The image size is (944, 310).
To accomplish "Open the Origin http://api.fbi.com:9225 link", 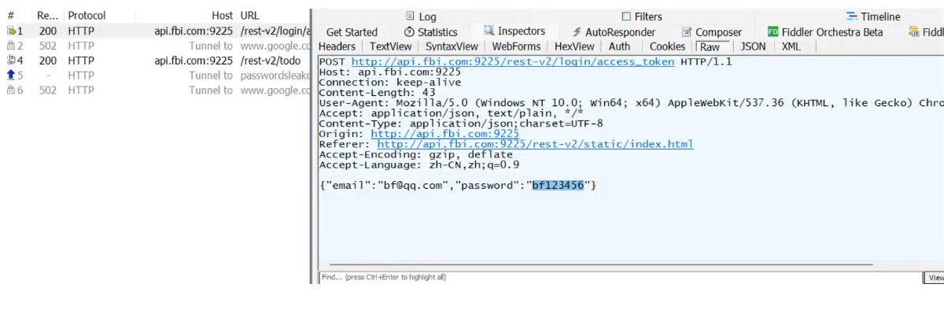I will (x=445, y=134).
